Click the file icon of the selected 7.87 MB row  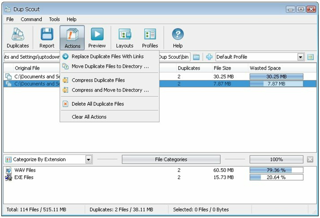(8, 84)
